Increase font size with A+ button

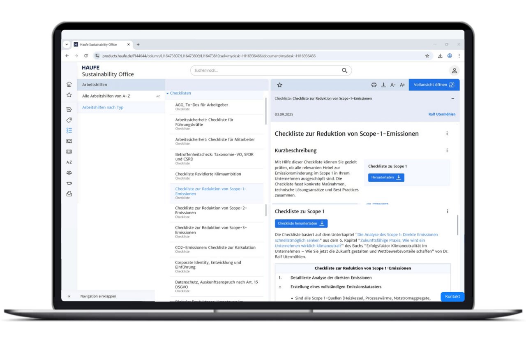(x=402, y=85)
